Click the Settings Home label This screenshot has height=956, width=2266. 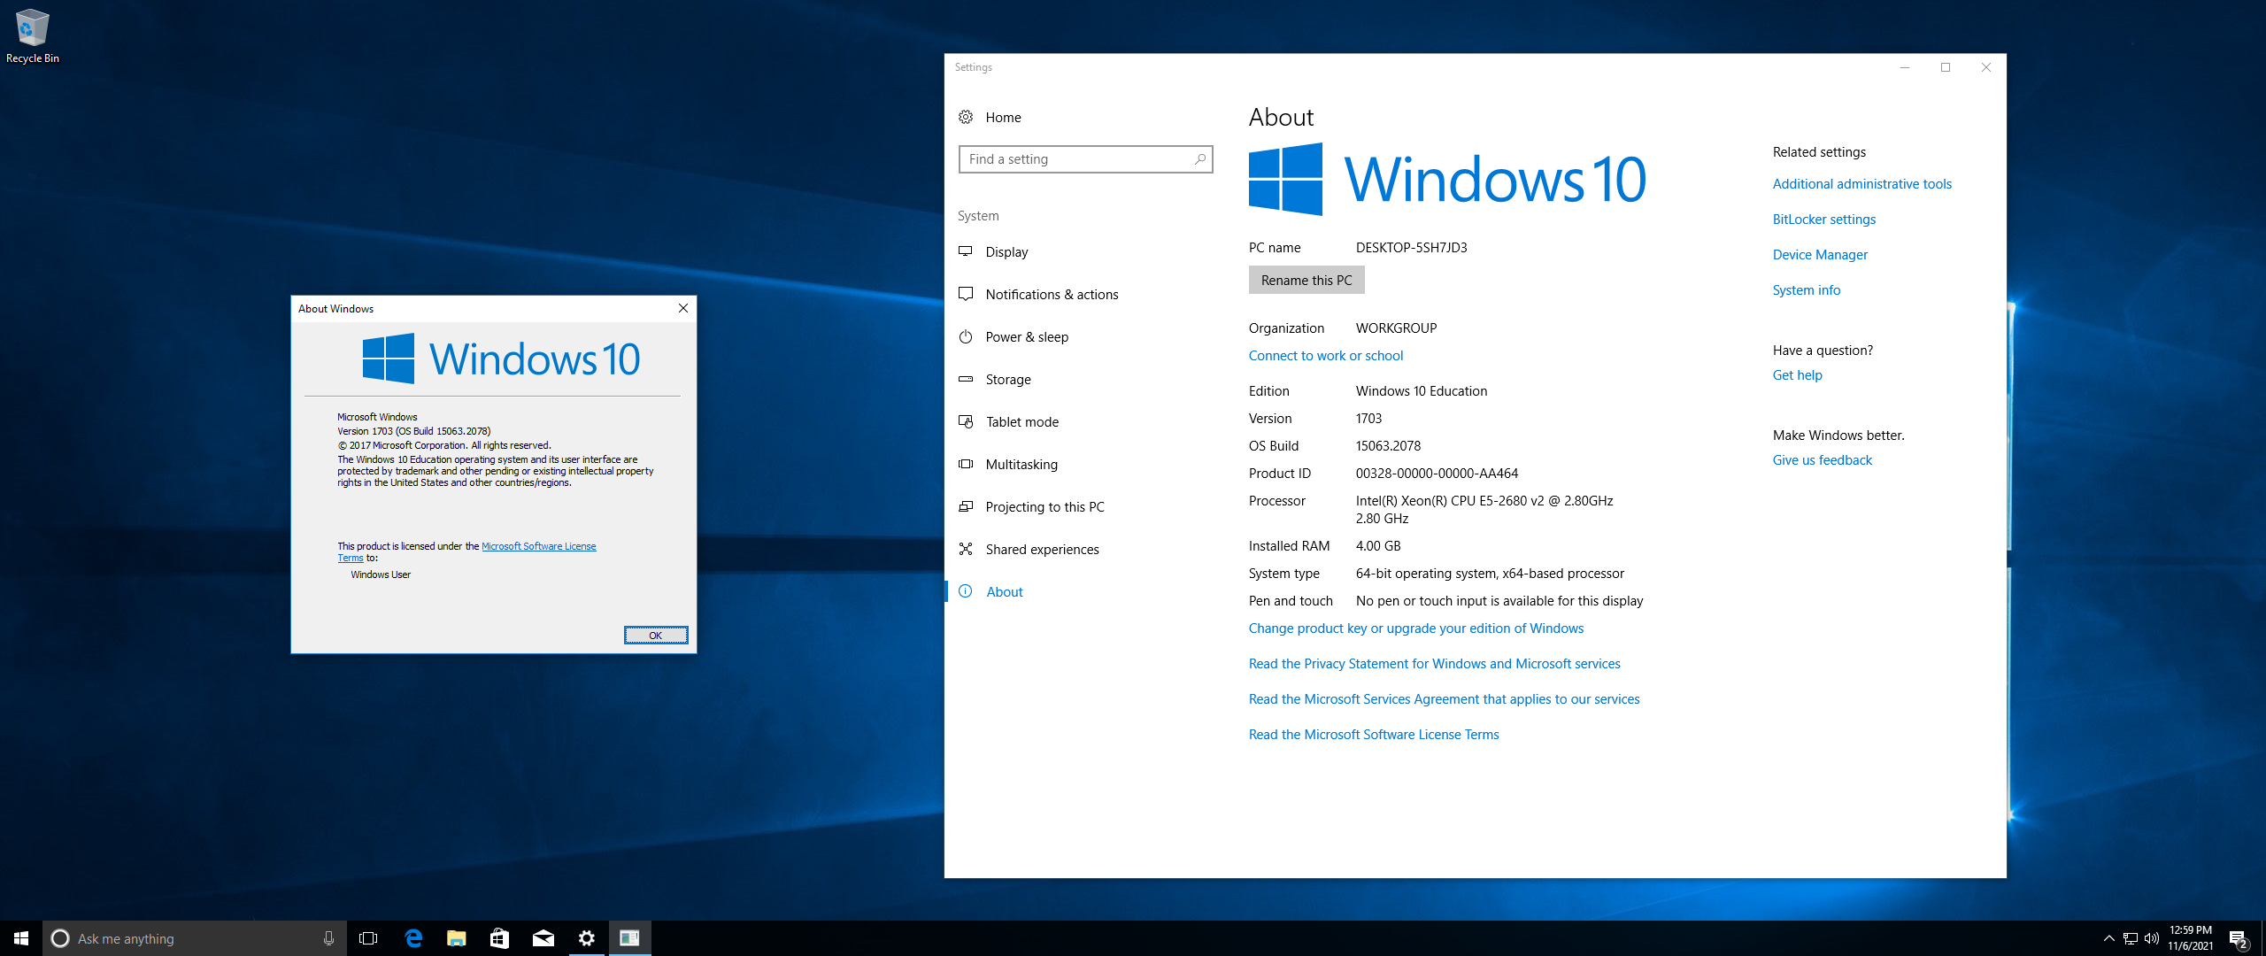(1003, 117)
